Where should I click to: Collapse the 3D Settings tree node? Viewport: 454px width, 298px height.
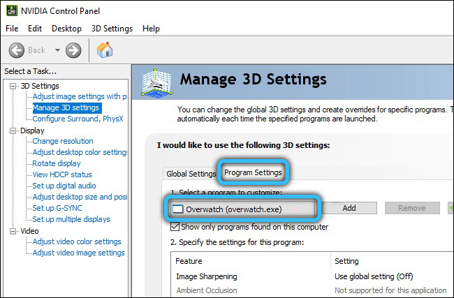(13, 87)
